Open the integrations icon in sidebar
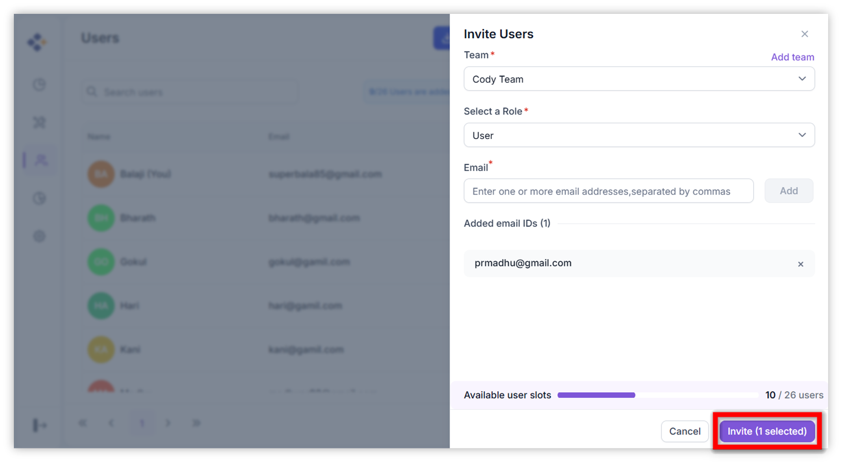 (x=39, y=123)
